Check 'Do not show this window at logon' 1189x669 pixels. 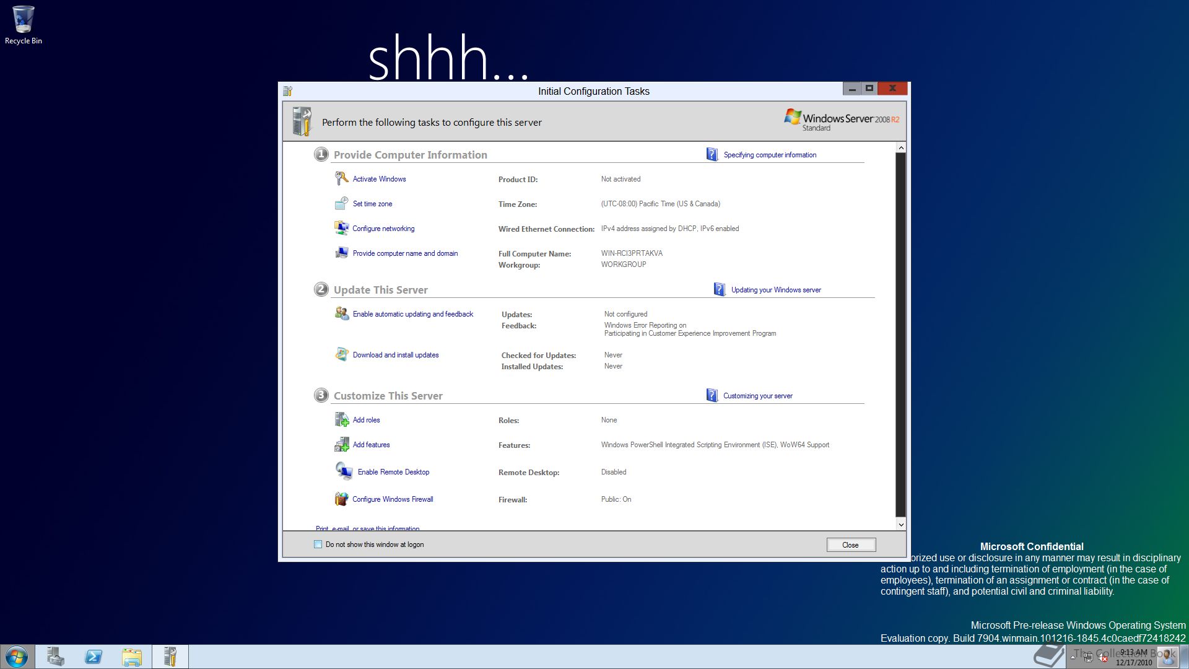pos(318,544)
